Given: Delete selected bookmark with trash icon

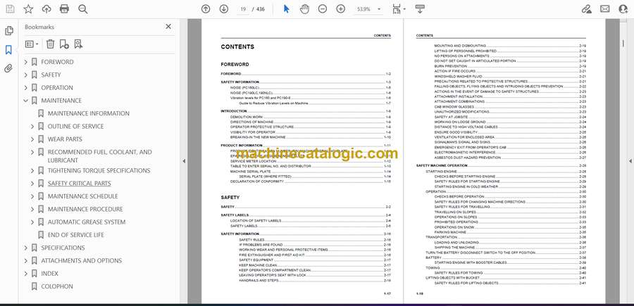Looking at the screenshot, I should click(50, 44).
